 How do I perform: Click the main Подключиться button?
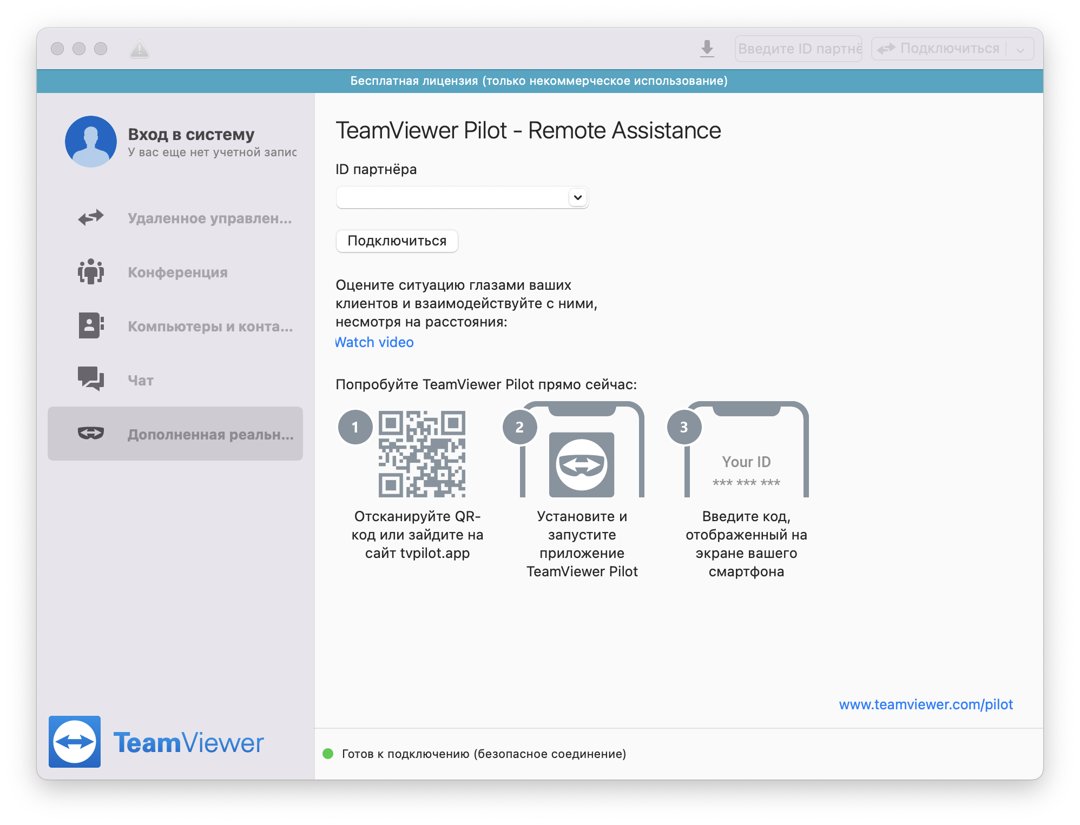[397, 241]
